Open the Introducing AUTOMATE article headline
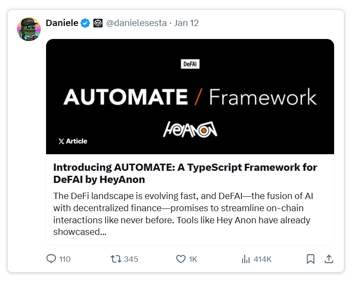 click(185, 174)
